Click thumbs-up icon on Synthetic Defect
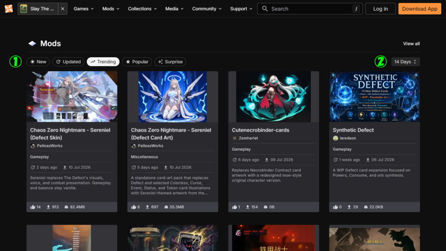Screen dimensions: 446x251 (x=335, y=207)
